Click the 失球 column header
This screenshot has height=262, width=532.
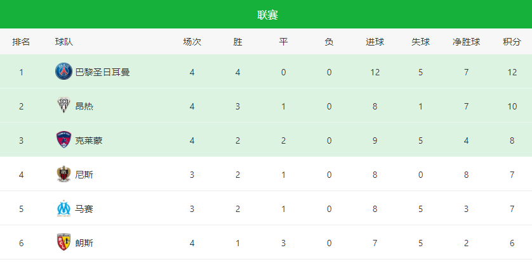click(421, 42)
